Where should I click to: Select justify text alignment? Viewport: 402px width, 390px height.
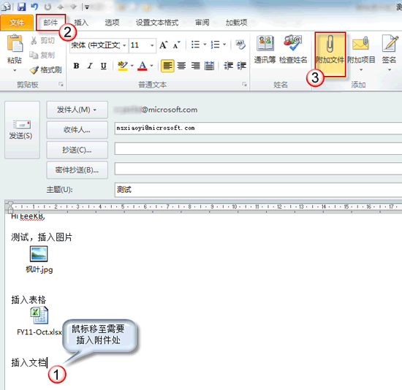pos(209,66)
